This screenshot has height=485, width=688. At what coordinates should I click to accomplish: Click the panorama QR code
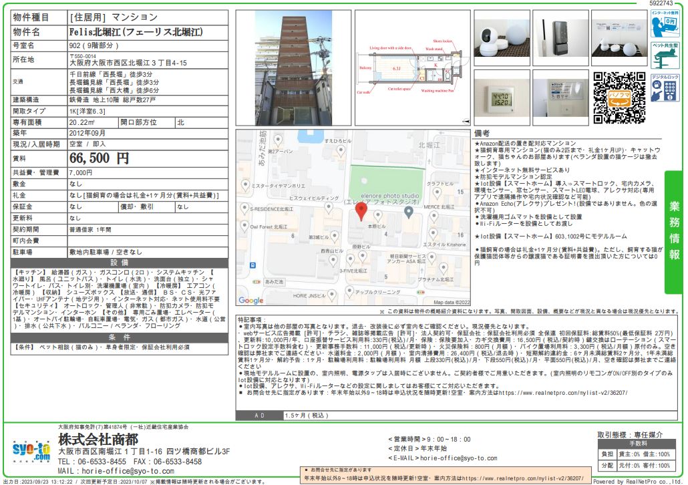tap(619, 98)
